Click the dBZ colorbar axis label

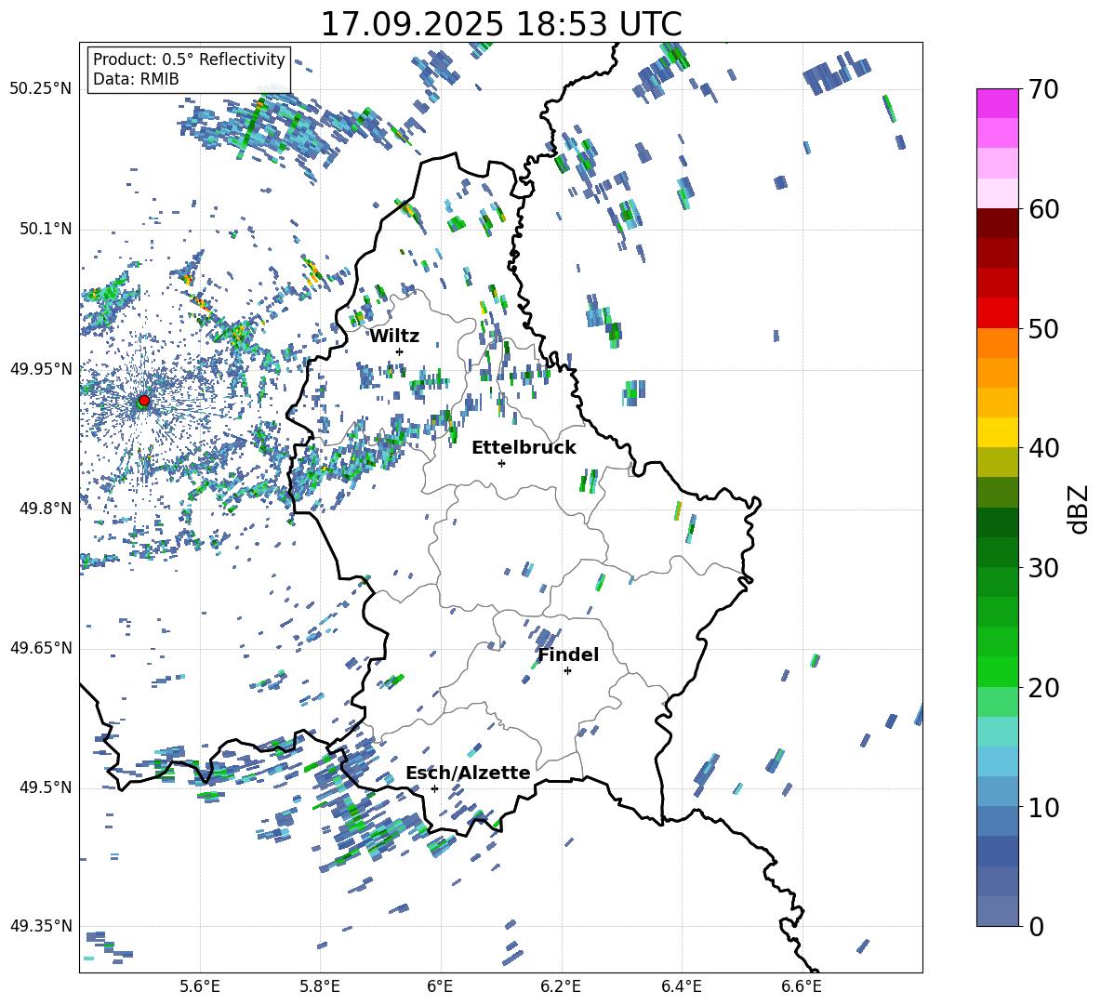tap(1080, 509)
